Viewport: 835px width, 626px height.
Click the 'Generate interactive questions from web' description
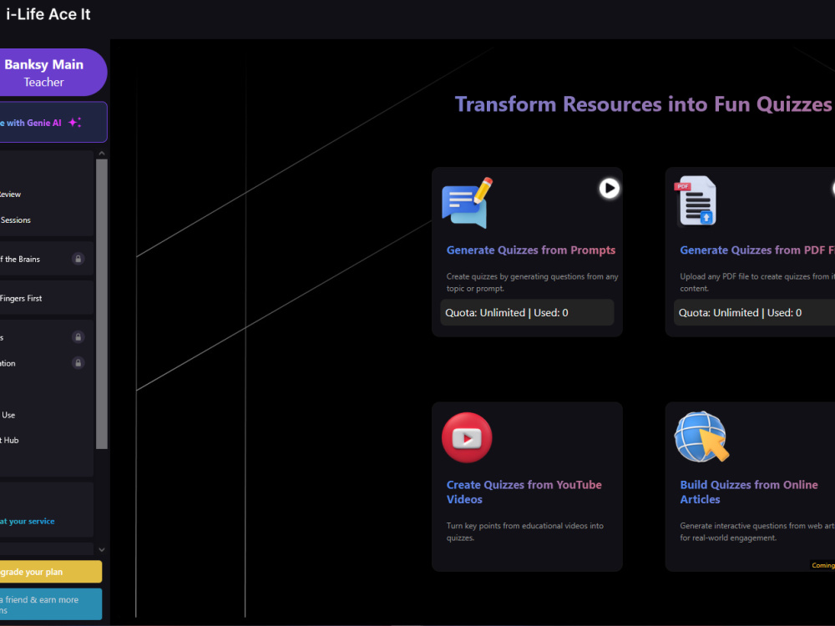point(757,532)
